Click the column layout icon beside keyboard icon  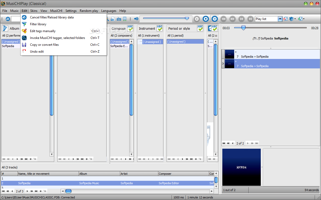125,19
